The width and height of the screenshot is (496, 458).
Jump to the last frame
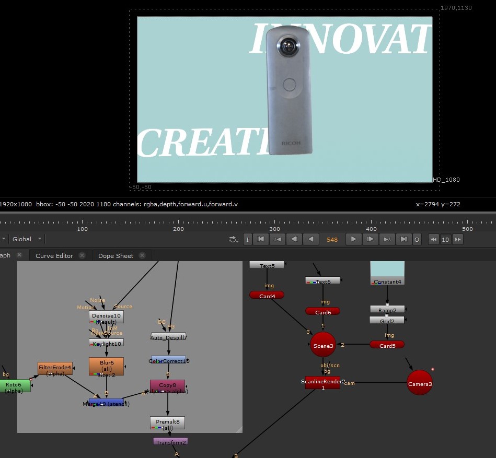click(x=403, y=239)
